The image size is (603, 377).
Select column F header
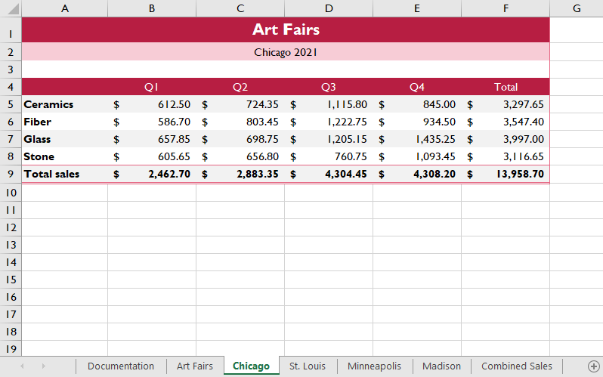point(506,8)
